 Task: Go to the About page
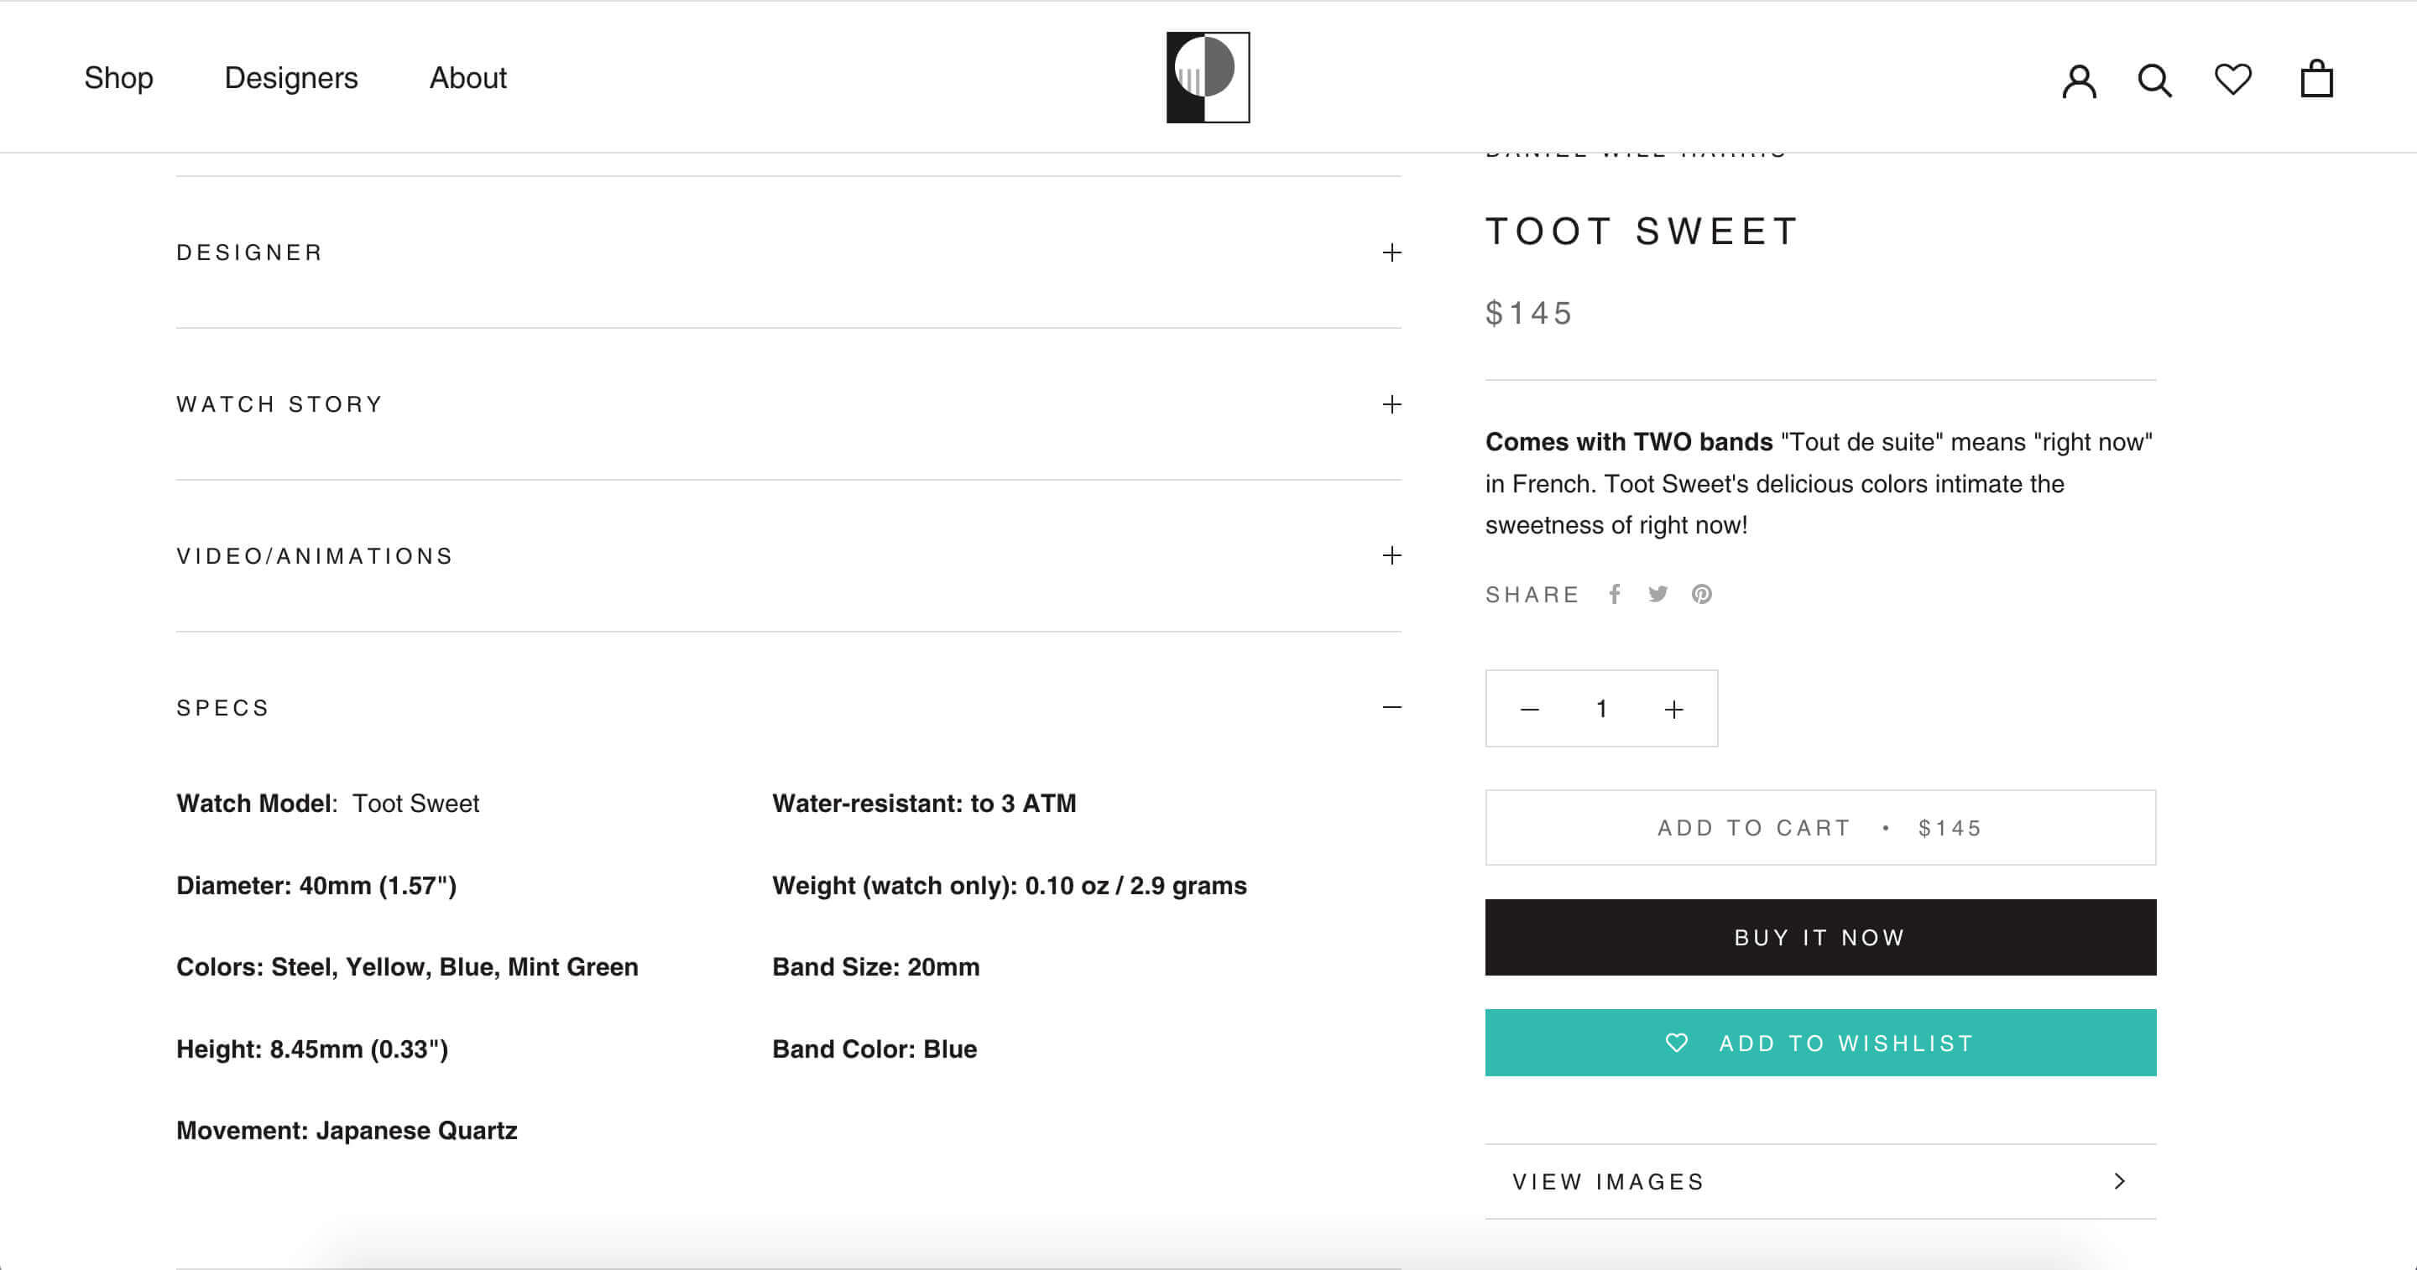point(467,78)
